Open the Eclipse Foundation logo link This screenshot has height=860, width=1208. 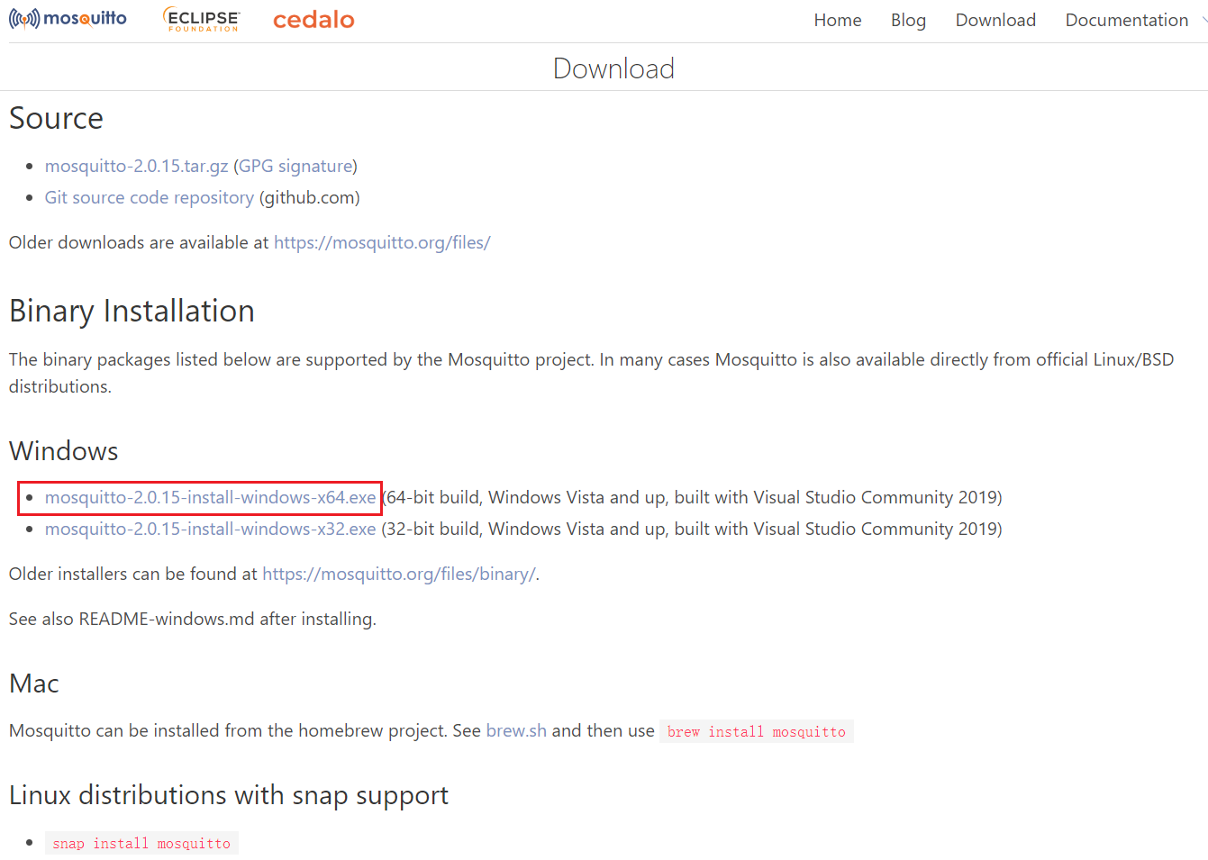pyautogui.click(x=203, y=19)
